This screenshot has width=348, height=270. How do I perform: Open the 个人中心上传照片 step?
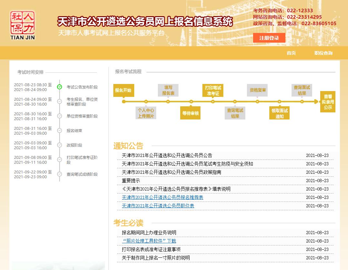[x=146, y=113]
